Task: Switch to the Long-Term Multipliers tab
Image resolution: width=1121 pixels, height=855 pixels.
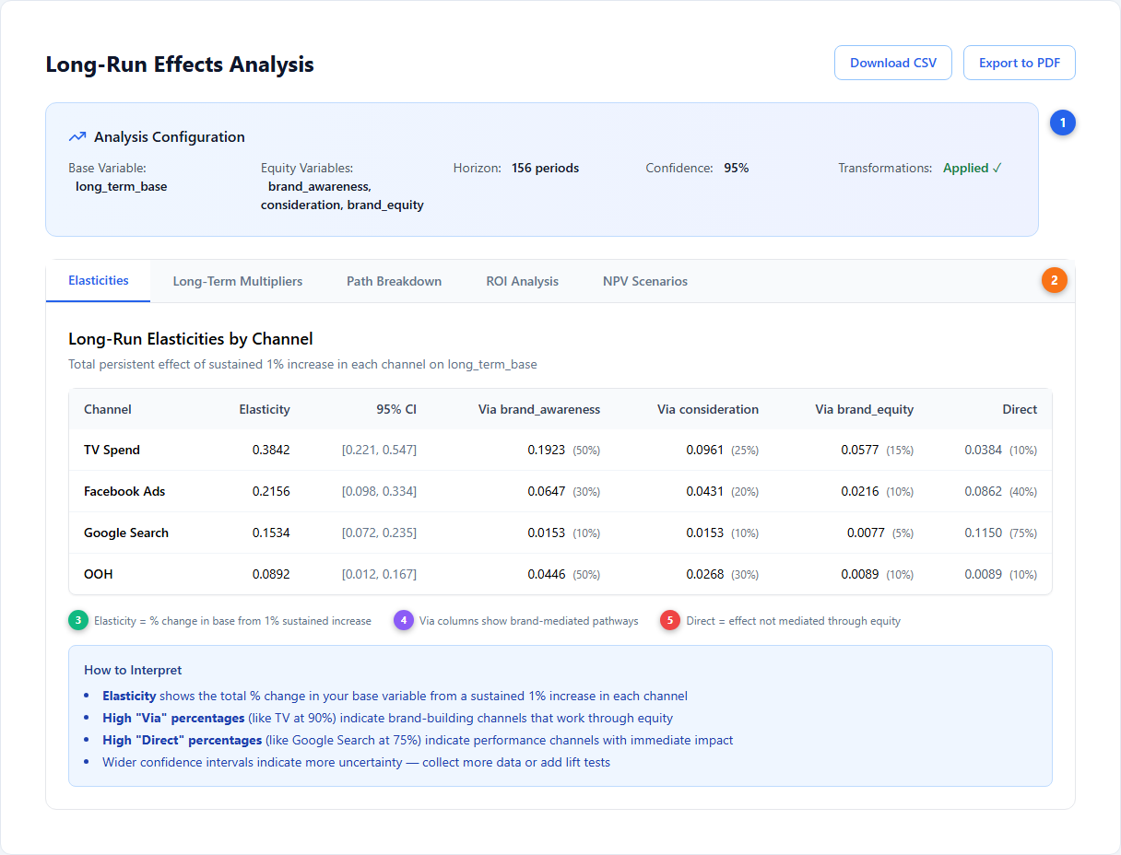Action: pyautogui.click(x=238, y=281)
